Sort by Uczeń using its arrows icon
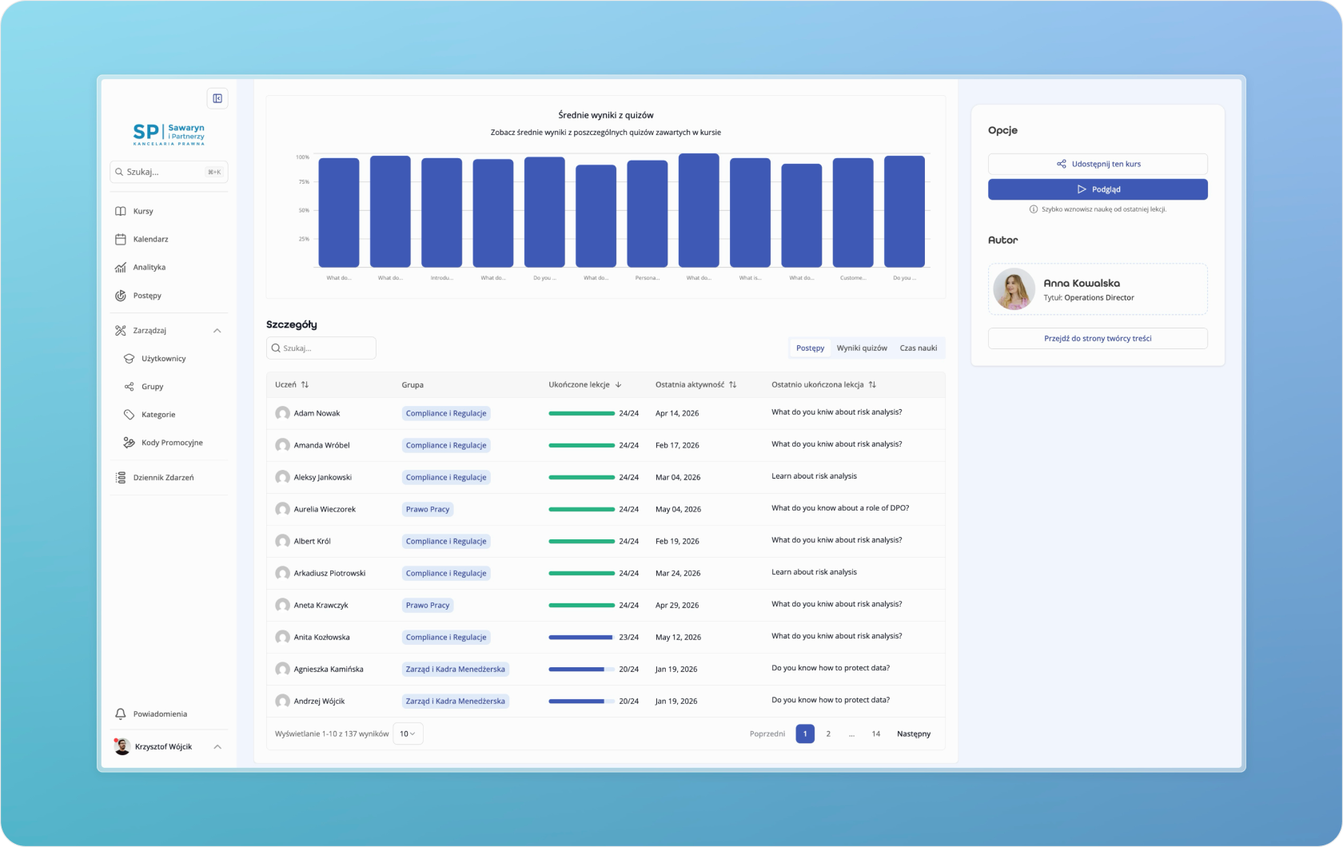 305,384
